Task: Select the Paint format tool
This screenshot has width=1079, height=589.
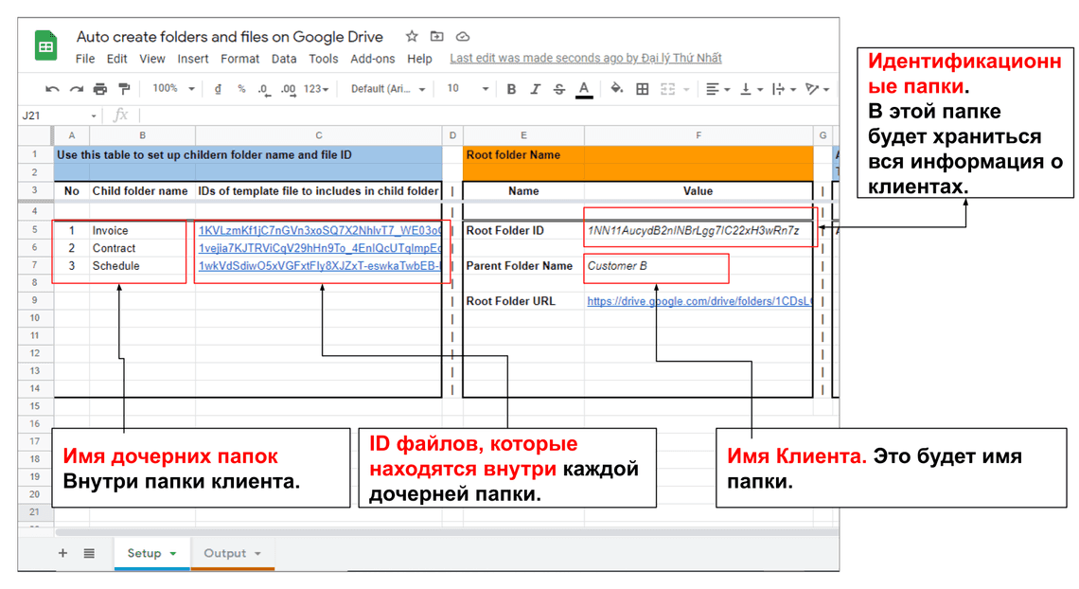Action: pos(124,89)
